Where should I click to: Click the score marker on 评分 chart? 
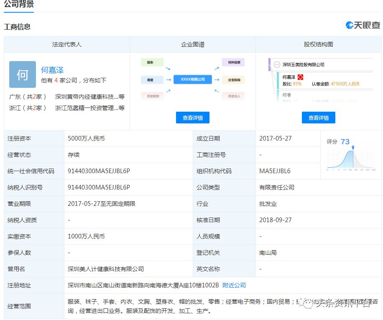click(353, 148)
